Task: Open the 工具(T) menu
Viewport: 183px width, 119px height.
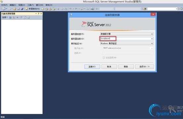Action: [x=30, y=5]
